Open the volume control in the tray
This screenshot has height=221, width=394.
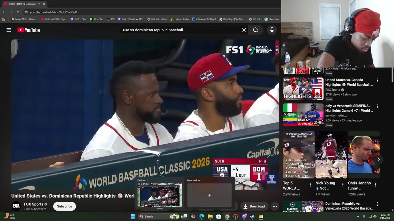375,216
